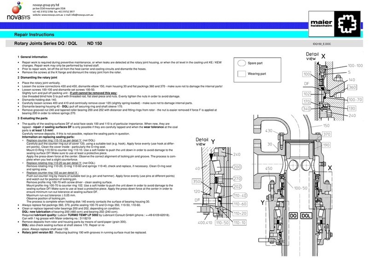This screenshot has width=372, height=263.
Task: Click boxed part label 370
Action: (327, 134)
